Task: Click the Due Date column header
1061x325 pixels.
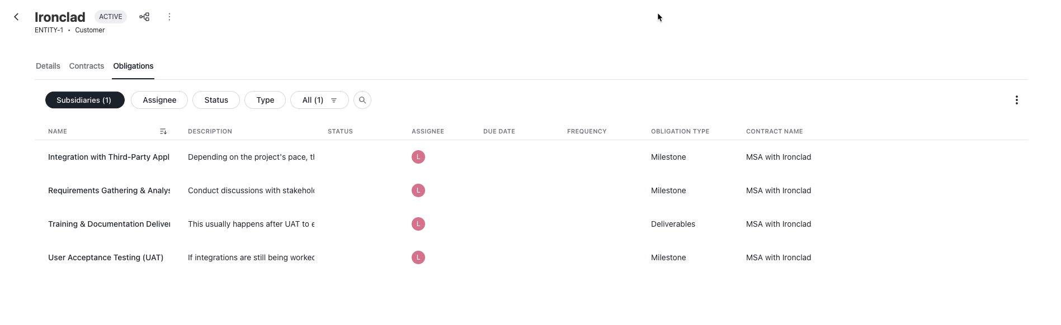Action: coord(499,131)
